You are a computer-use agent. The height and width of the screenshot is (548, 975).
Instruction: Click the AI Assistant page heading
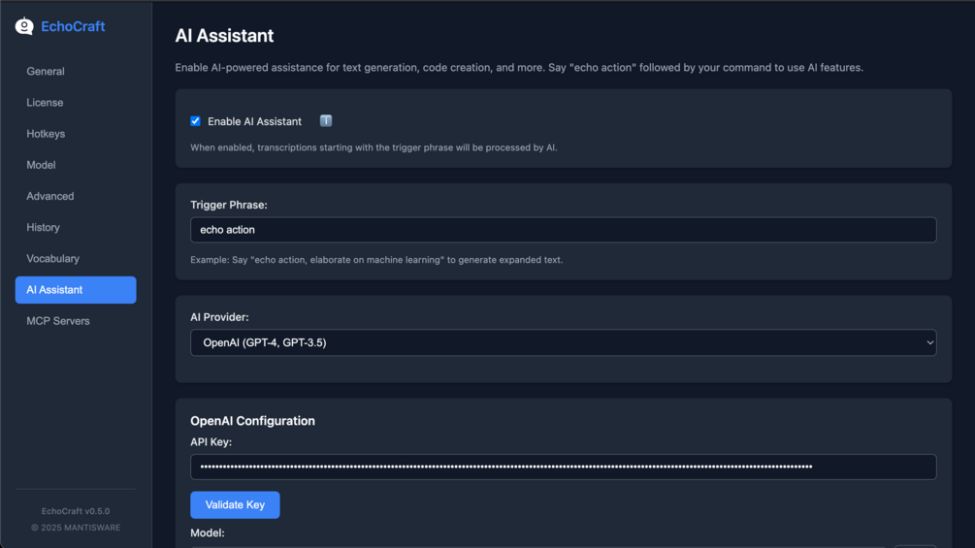click(224, 36)
